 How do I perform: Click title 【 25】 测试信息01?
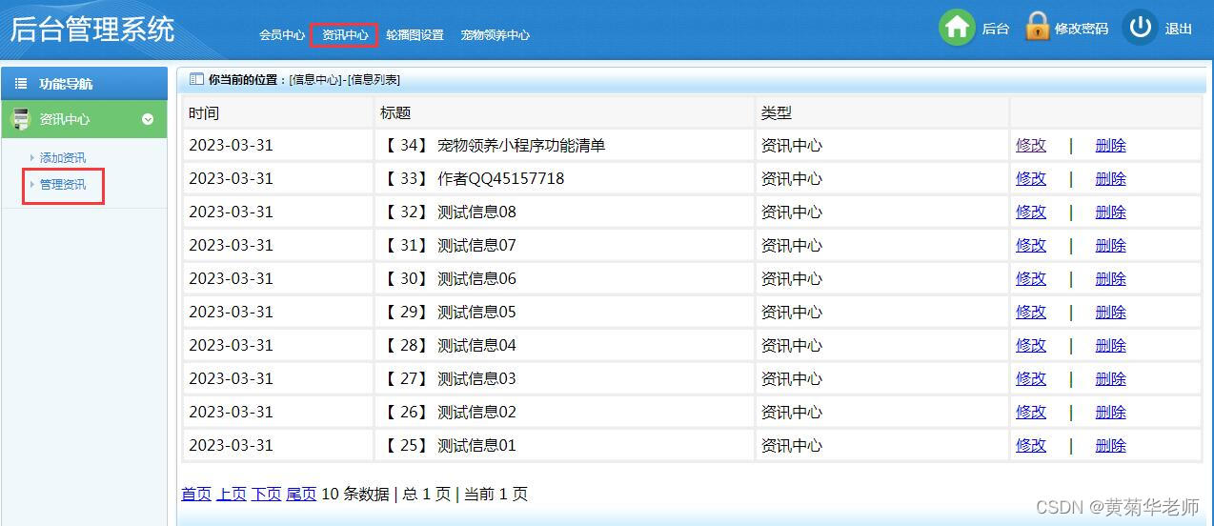tap(449, 445)
